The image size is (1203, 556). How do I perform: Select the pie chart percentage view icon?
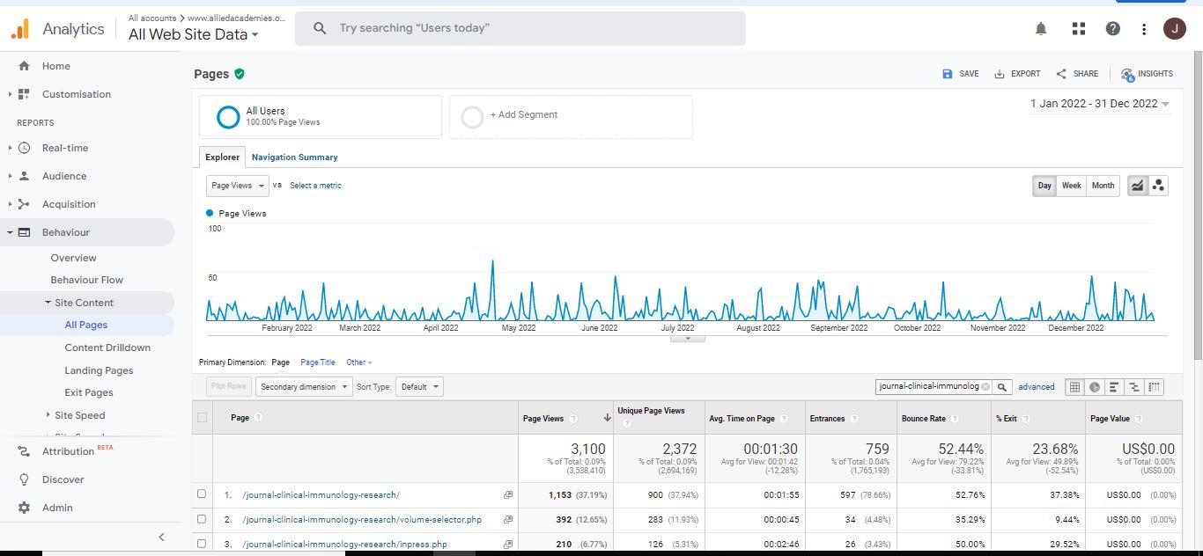click(x=1095, y=387)
